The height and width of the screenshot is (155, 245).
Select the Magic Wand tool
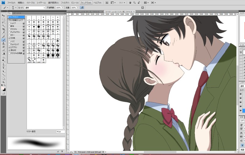click(x=3, y=26)
